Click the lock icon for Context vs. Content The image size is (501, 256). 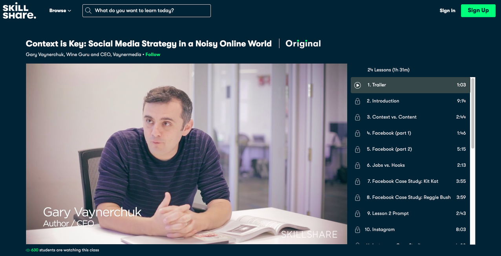(x=357, y=117)
